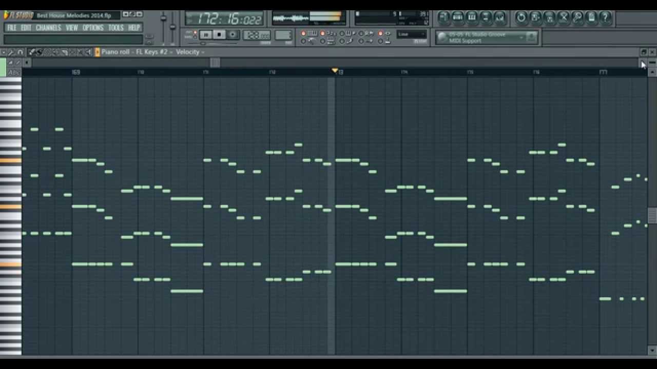Click the pattern number selector box
Viewport: 657px width, 369px height.
(283, 35)
